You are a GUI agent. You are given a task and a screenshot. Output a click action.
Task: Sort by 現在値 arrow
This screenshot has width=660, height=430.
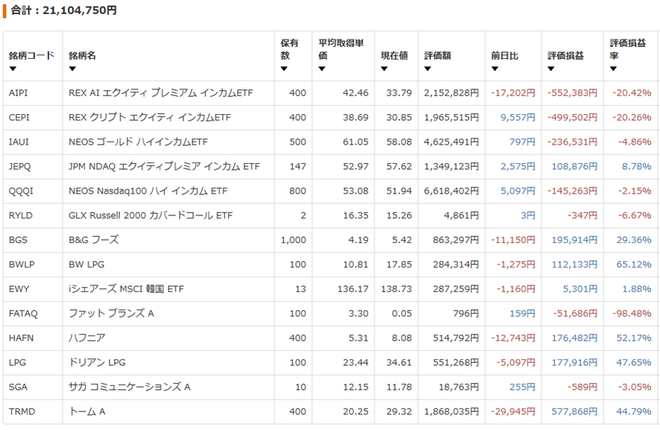[384, 69]
